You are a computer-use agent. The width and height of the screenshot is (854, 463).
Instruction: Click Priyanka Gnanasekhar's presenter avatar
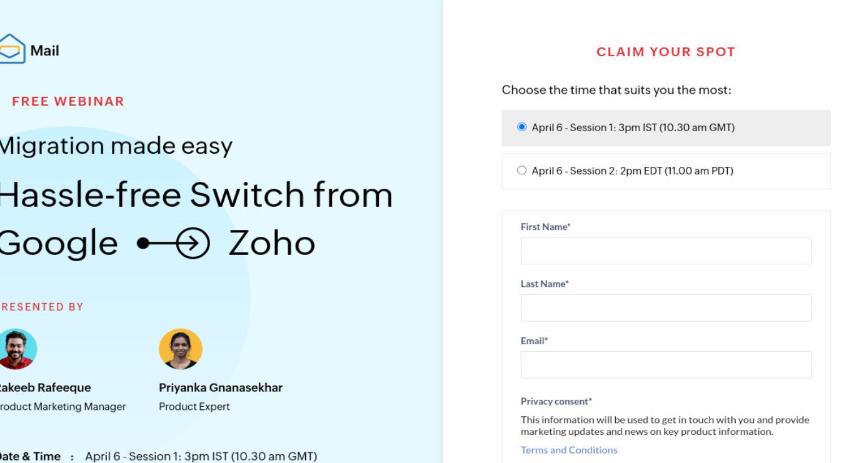[181, 349]
